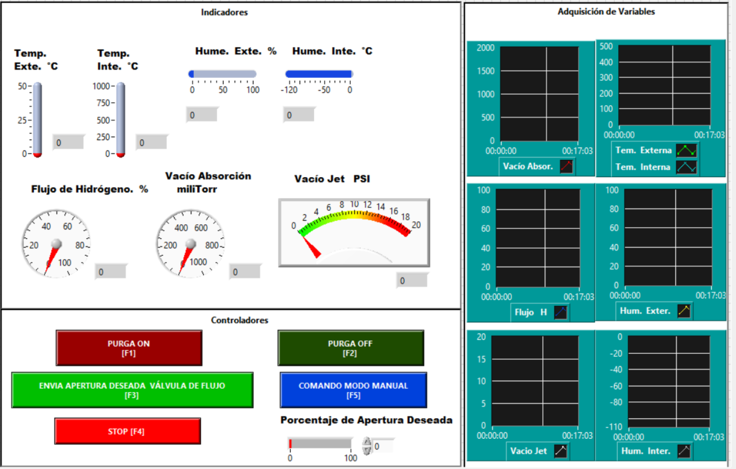Hit the red STOP [F4] button
736x469 pixels.
(127, 431)
